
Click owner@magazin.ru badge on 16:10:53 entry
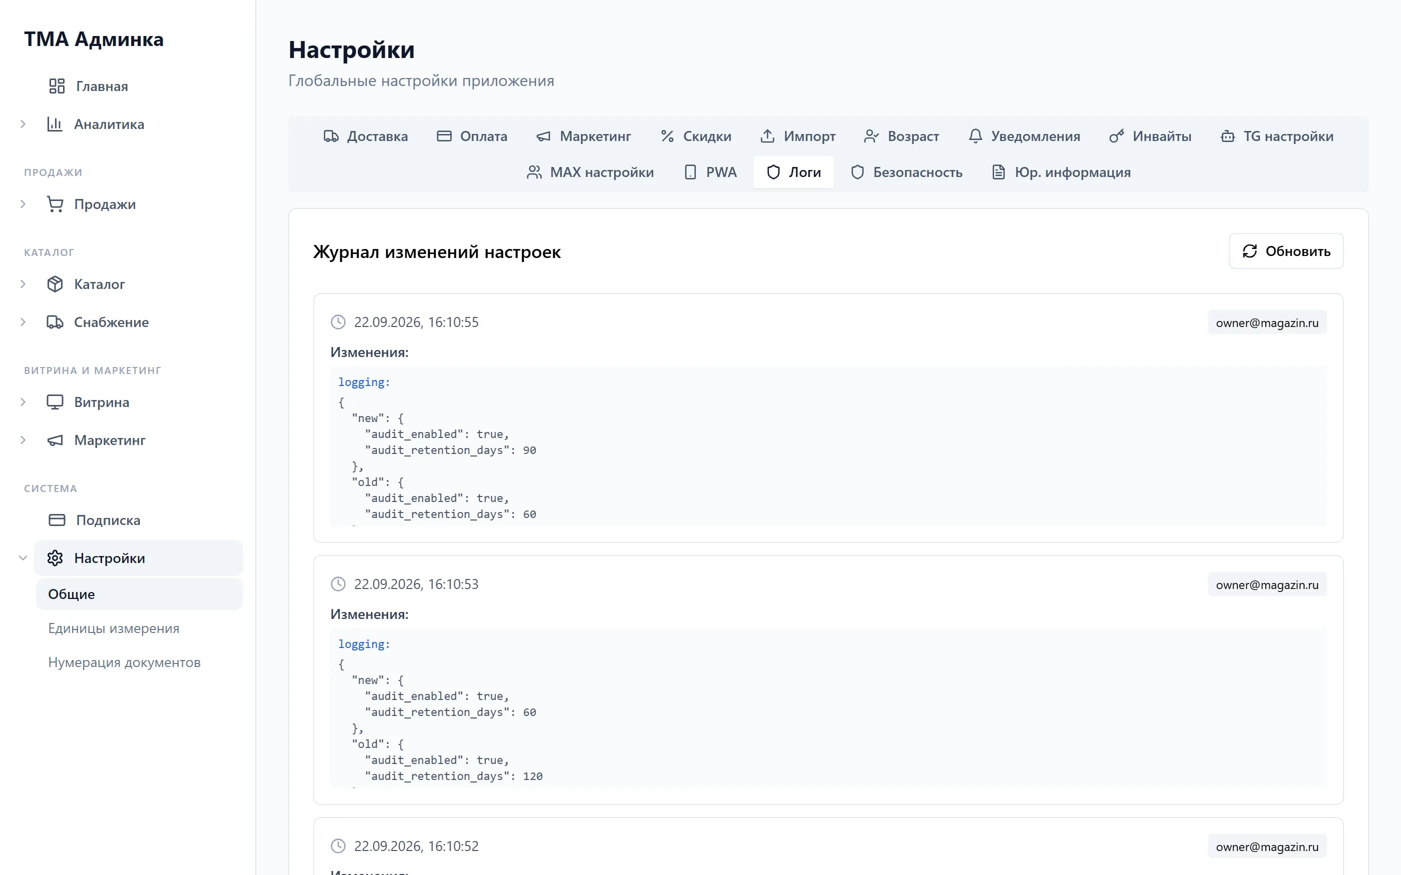coord(1267,584)
